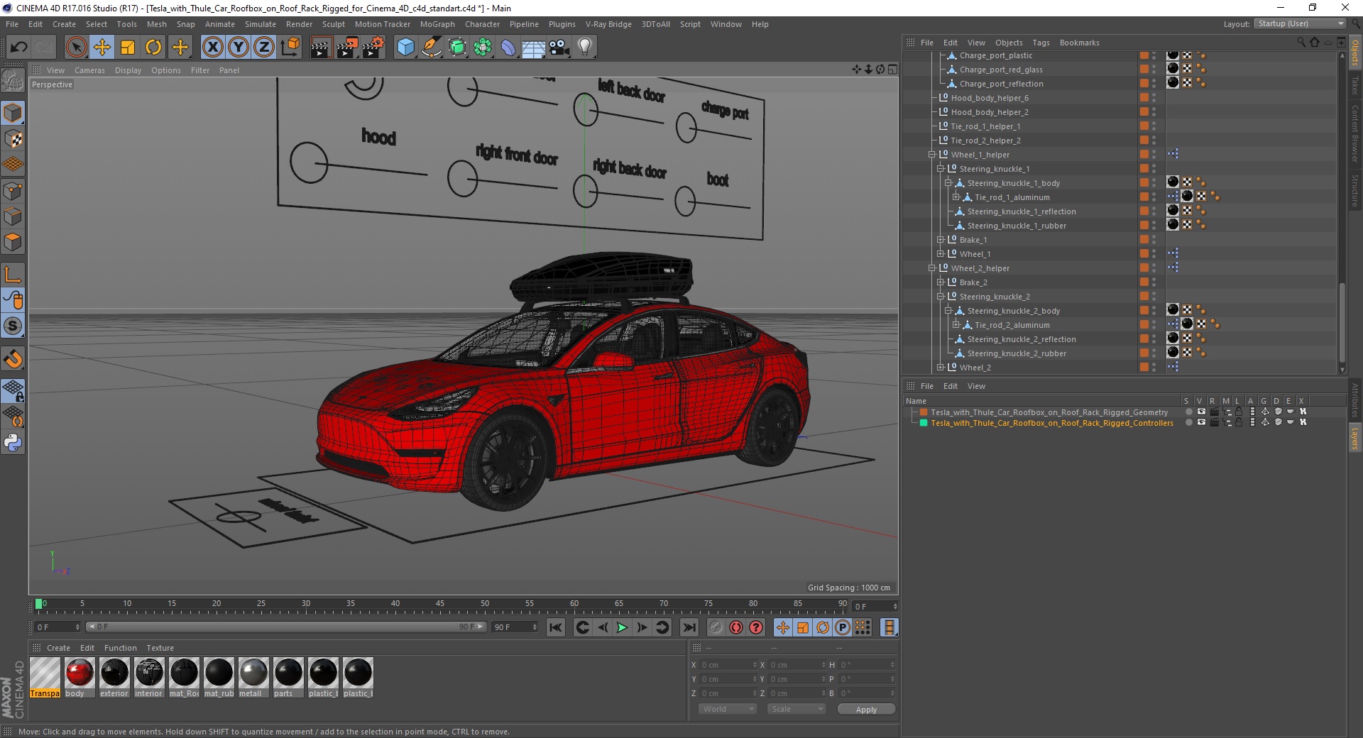
Task: Open the Material Manager Create menu
Action: pos(58,648)
